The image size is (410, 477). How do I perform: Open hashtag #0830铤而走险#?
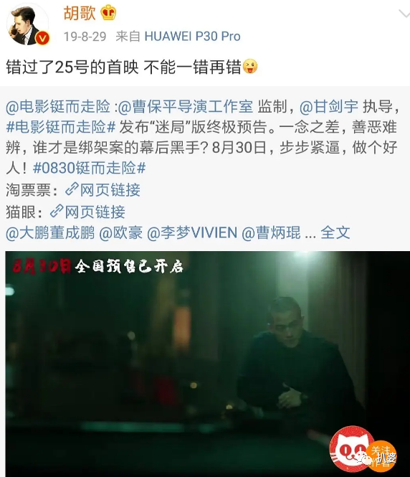point(90,167)
